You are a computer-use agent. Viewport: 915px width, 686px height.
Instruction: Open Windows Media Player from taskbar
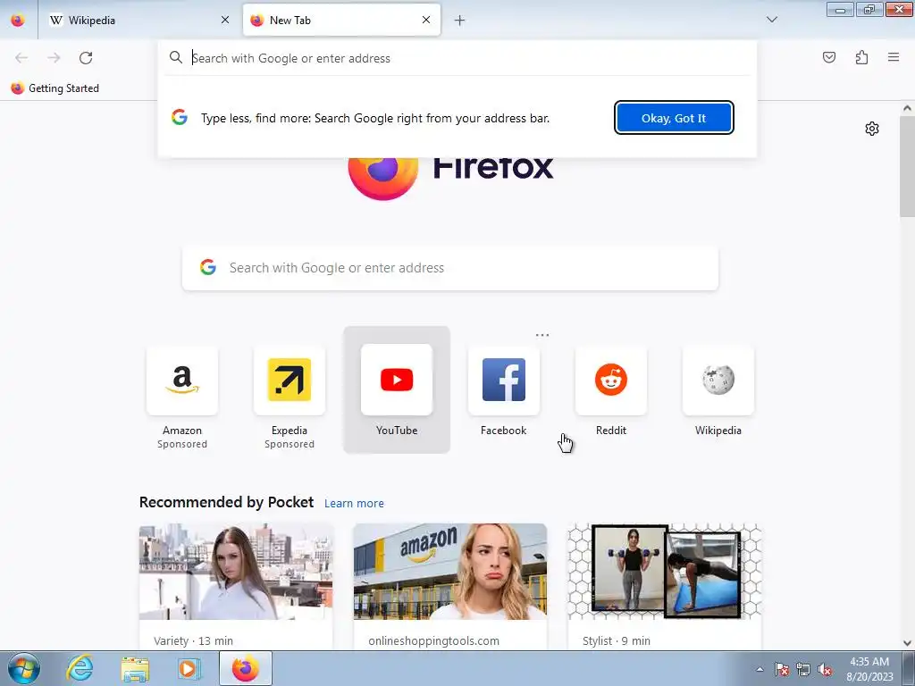click(x=188, y=668)
